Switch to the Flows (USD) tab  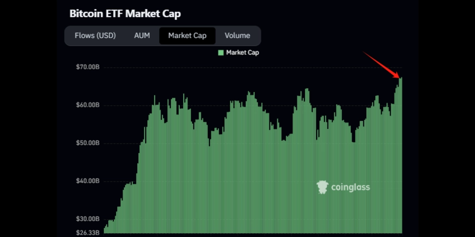[x=95, y=36]
